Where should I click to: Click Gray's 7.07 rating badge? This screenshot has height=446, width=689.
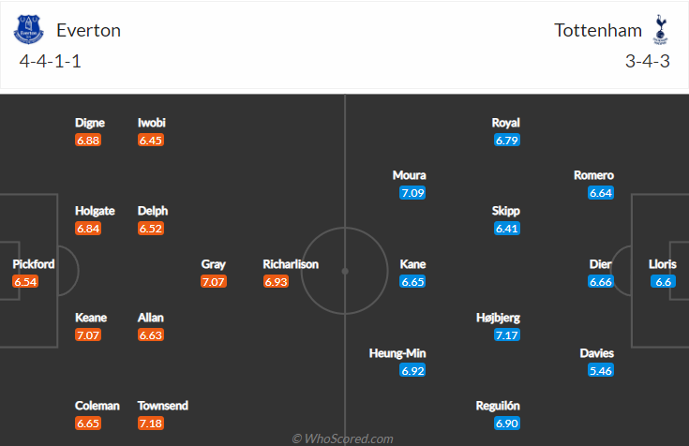point(214,281)
